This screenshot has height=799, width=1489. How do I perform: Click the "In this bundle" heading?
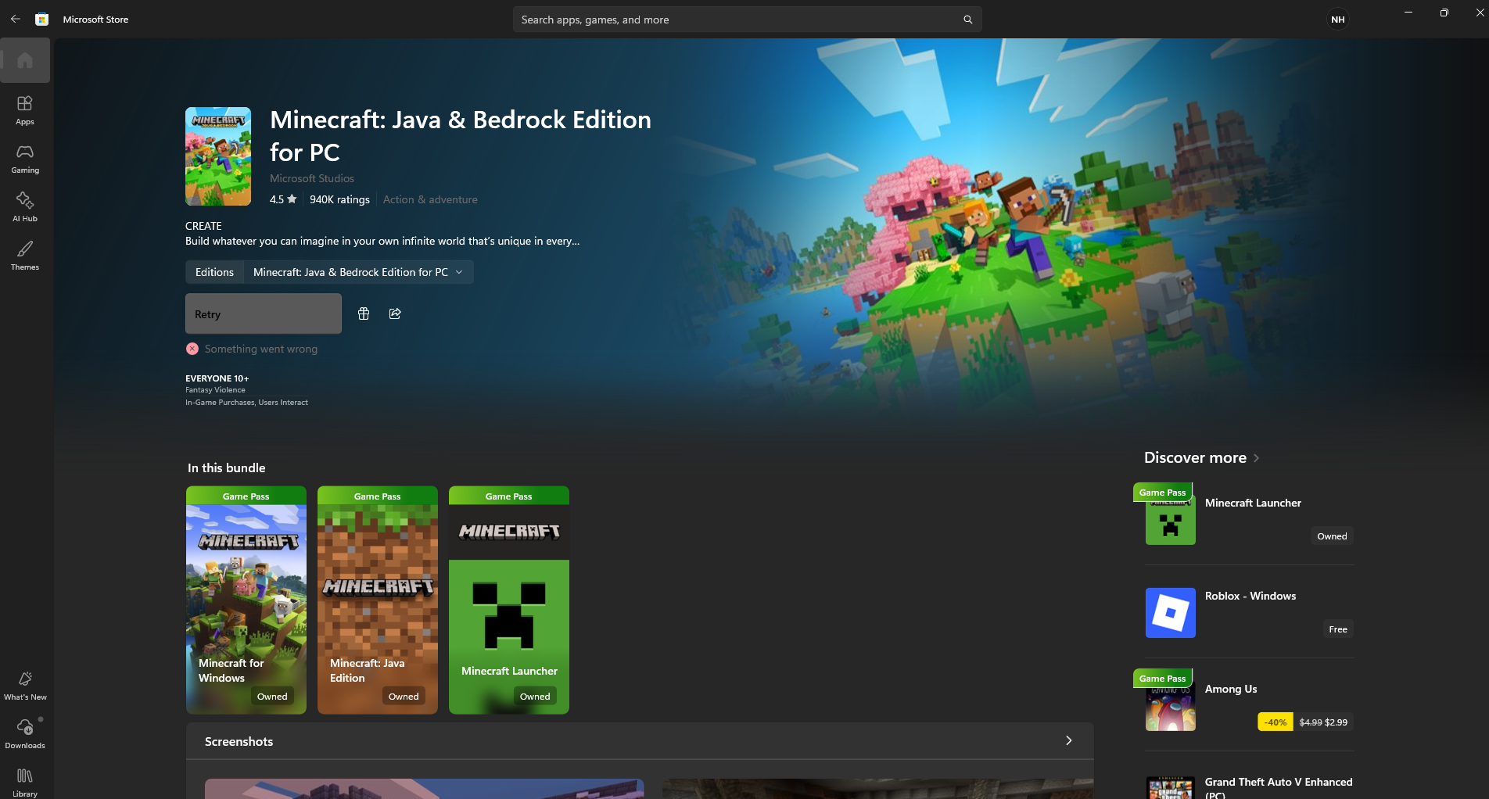pos(227,468)
